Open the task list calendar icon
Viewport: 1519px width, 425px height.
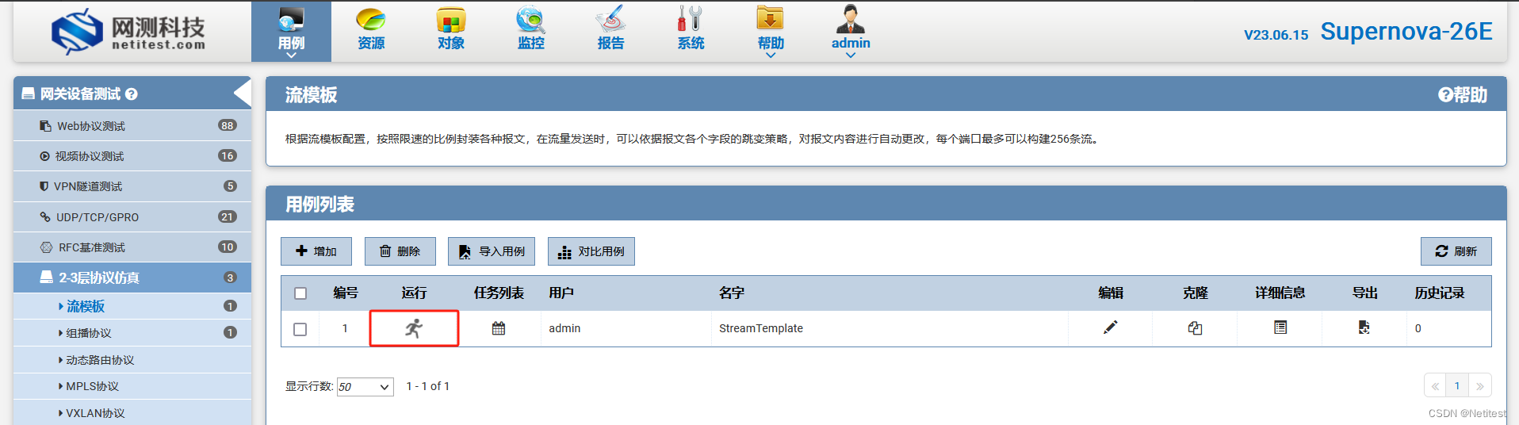point(499,328)
